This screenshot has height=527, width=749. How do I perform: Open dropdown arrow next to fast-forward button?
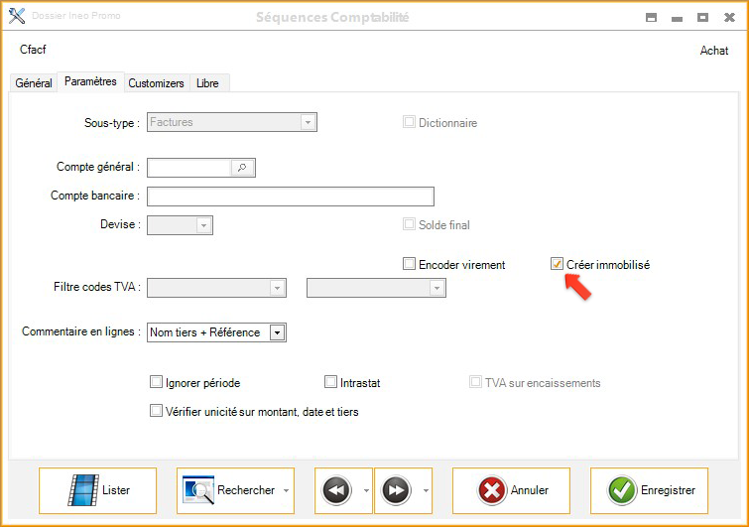(426, 490)
